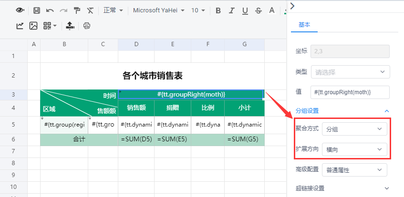404x197 pixels.
Task: Collapse the right panel with arrow
Action: click(x=292, y=6)
